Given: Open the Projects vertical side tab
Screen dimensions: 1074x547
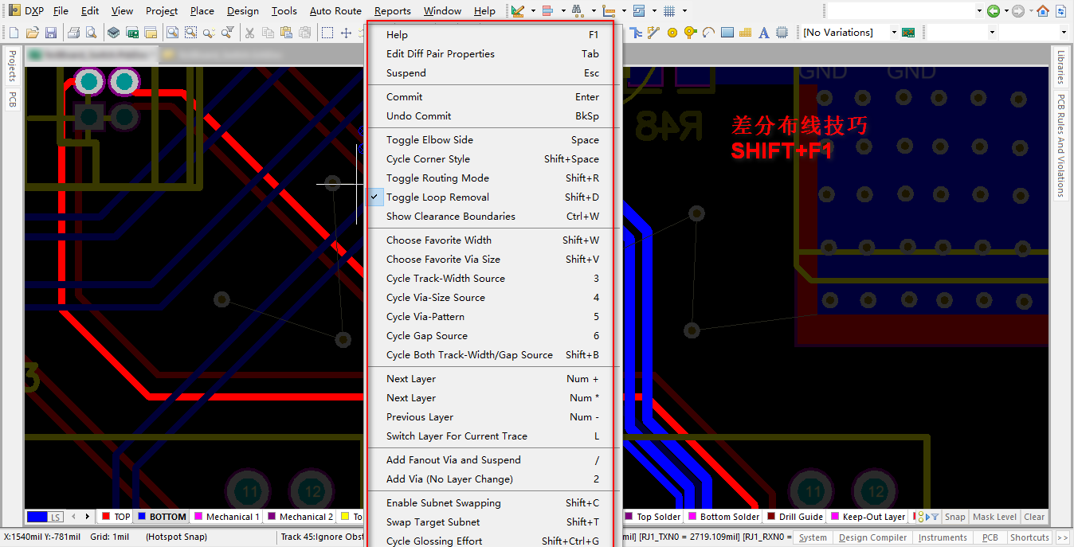Looking at the screenshot, I should [12, 67].
